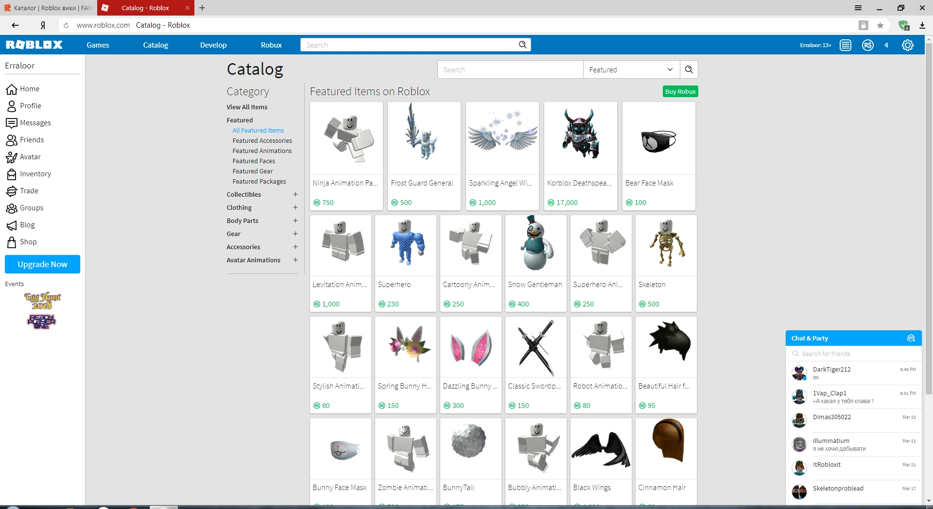Click the Yandex browser home icon
Viewport: 933px width, 509px height.
43,25
